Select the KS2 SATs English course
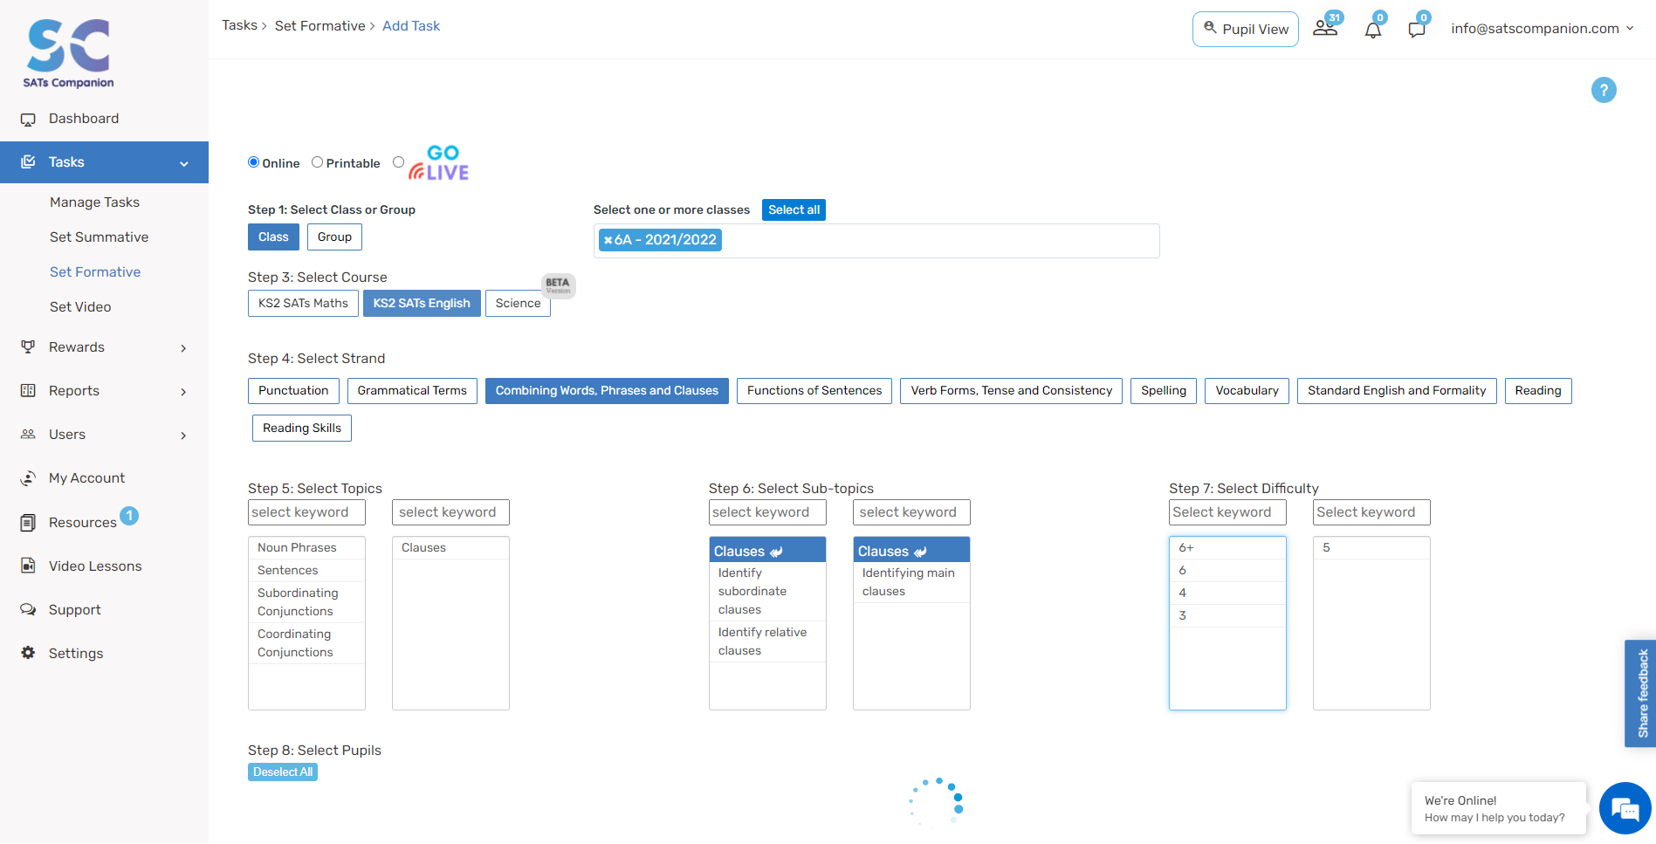The image size is (1656, 844). pos(422,304)
